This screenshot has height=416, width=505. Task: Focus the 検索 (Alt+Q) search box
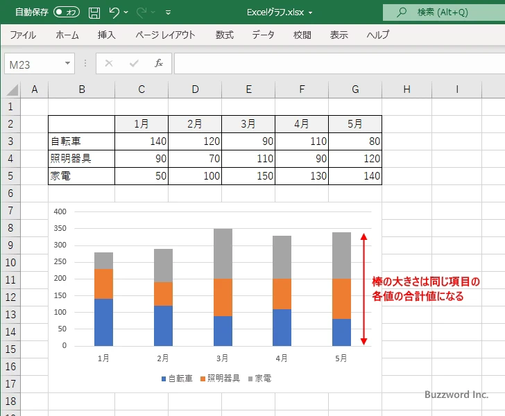[x=444, y=12]
